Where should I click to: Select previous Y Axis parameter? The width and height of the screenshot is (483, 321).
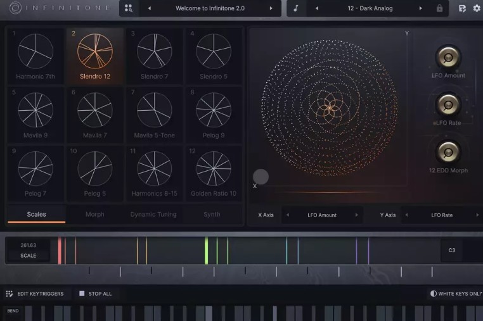[x=406, y=215]
